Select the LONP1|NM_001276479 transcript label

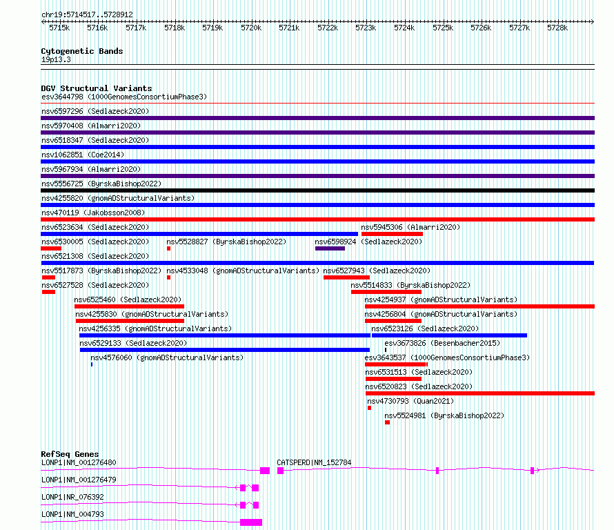(x=79, y=480)
